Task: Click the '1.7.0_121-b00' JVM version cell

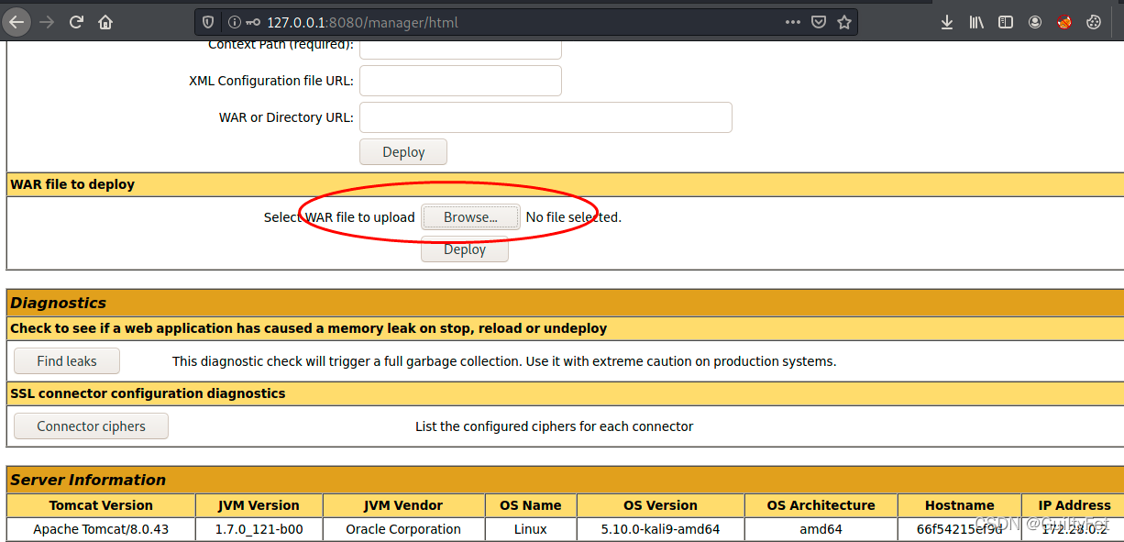Action: [x=259, y=529]
